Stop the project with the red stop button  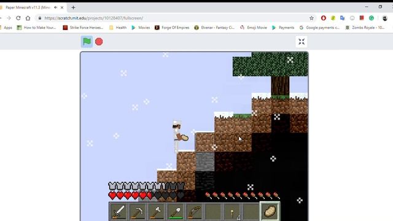click(x=99, y=42)
